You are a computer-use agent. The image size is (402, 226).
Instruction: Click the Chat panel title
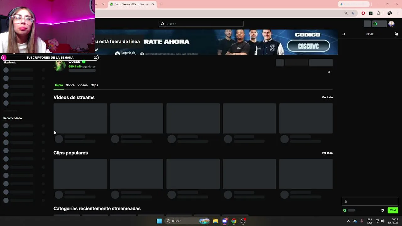[370, 34]
